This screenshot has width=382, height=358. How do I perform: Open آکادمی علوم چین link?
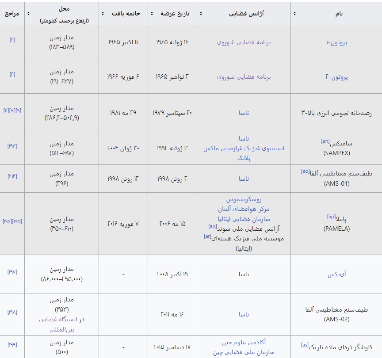(244, 342)
